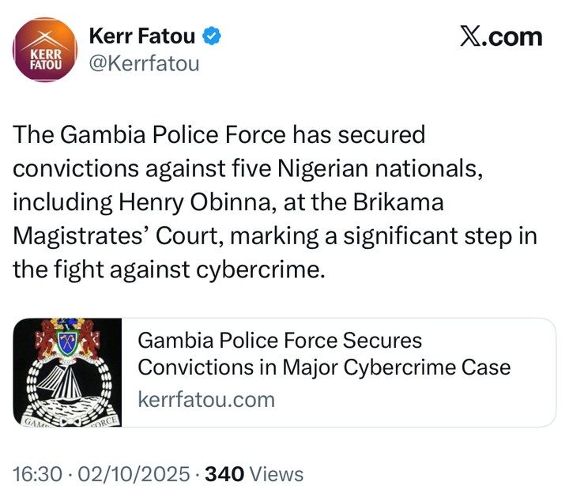Click the roof symbol in Kerr Fatou logo
The height and width of the screenshot is (486, 569).
(44, 36)
